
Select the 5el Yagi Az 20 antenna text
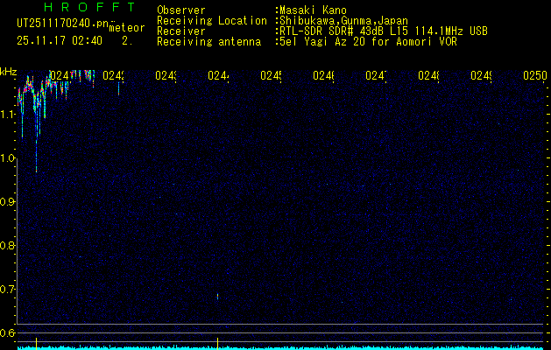pos(368,42)
